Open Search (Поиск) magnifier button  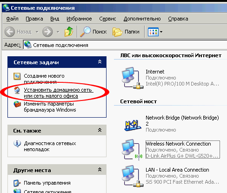[x=93, y=32]
